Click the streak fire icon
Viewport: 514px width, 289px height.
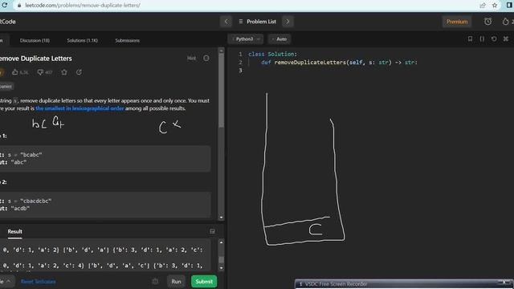(x=505, y=22)
